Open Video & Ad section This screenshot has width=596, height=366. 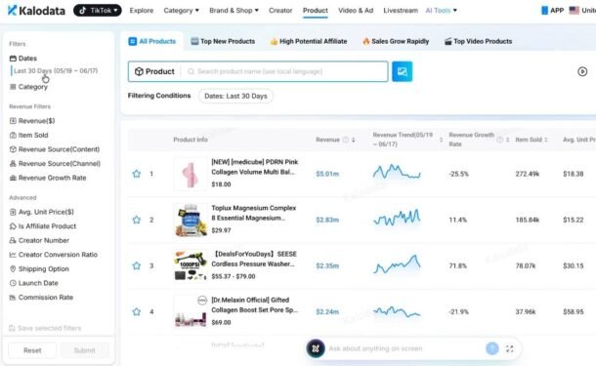(x=356, y=11)
